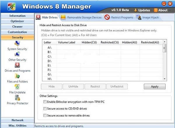Select the H:\ drive row
Viewport: 175px width, 128px height.
pyautogui.click(x=102, y=79)
